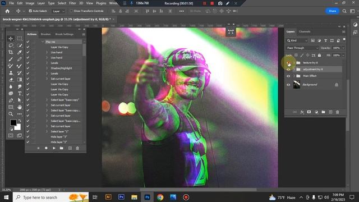
Task: Take a screenshot with recorder camera icon
Action: (220, 3)
